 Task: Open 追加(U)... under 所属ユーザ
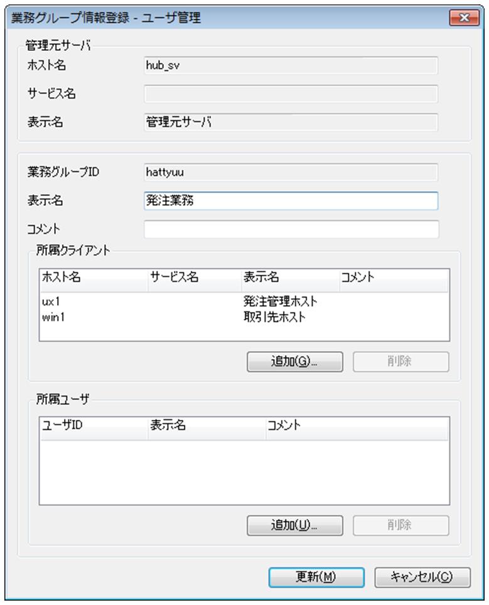coord(294,525)
